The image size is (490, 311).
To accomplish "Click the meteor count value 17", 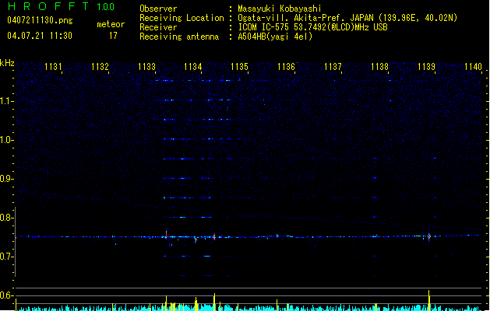I will (113, 36).
